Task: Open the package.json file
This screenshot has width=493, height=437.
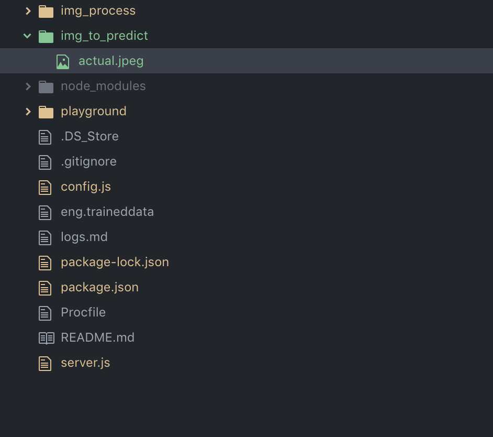Action: click(99, 287)
